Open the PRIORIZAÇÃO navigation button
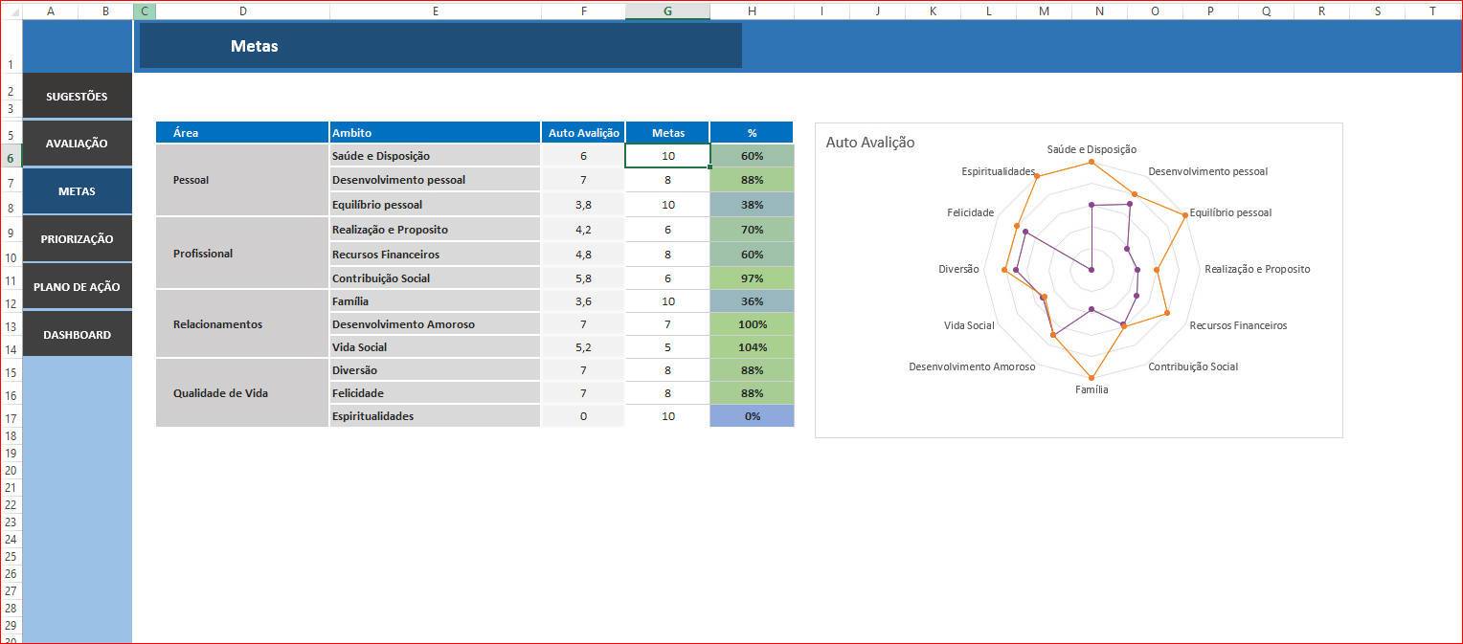Screen dimensions: 1463x644 point(77,239)
